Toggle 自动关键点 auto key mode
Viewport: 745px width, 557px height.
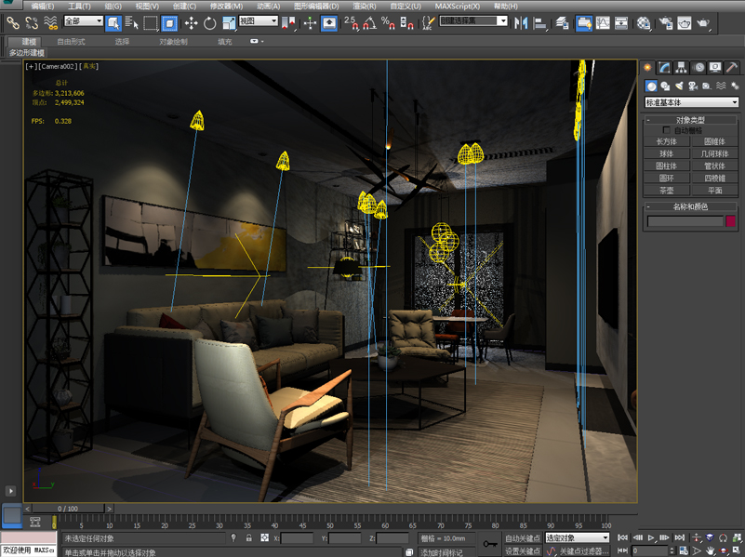pyautogui.click(x=522, y=538)
